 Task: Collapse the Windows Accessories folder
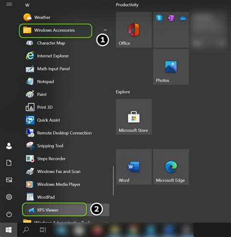(x=56, y=31)
